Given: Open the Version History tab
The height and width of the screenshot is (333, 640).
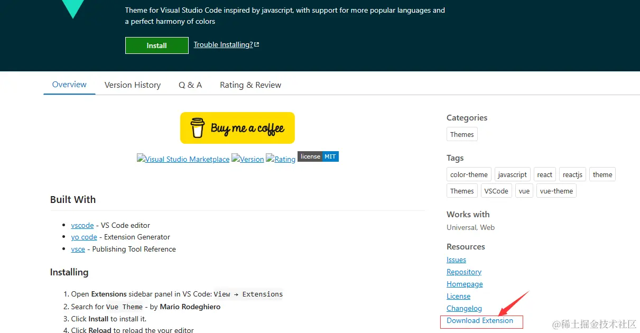Looking at the screenshot, I should tap(133, 85).
